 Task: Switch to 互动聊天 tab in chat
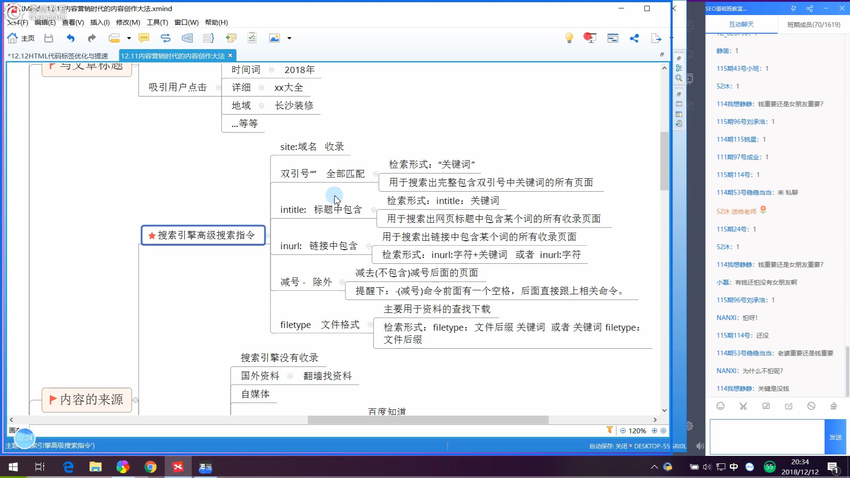coord(742,24)
